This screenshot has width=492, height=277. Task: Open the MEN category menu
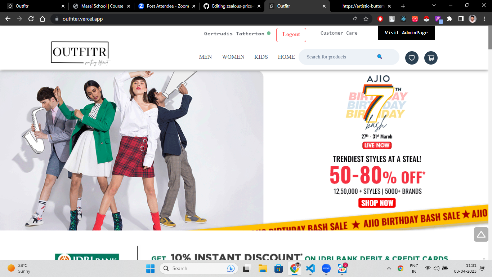pos(205,57)
